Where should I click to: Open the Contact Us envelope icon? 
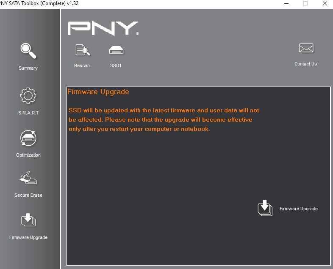(306, 48)
